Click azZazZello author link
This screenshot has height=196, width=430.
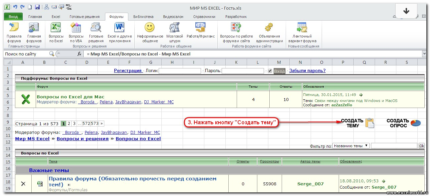pyautogui.click(x=342, y=105)
